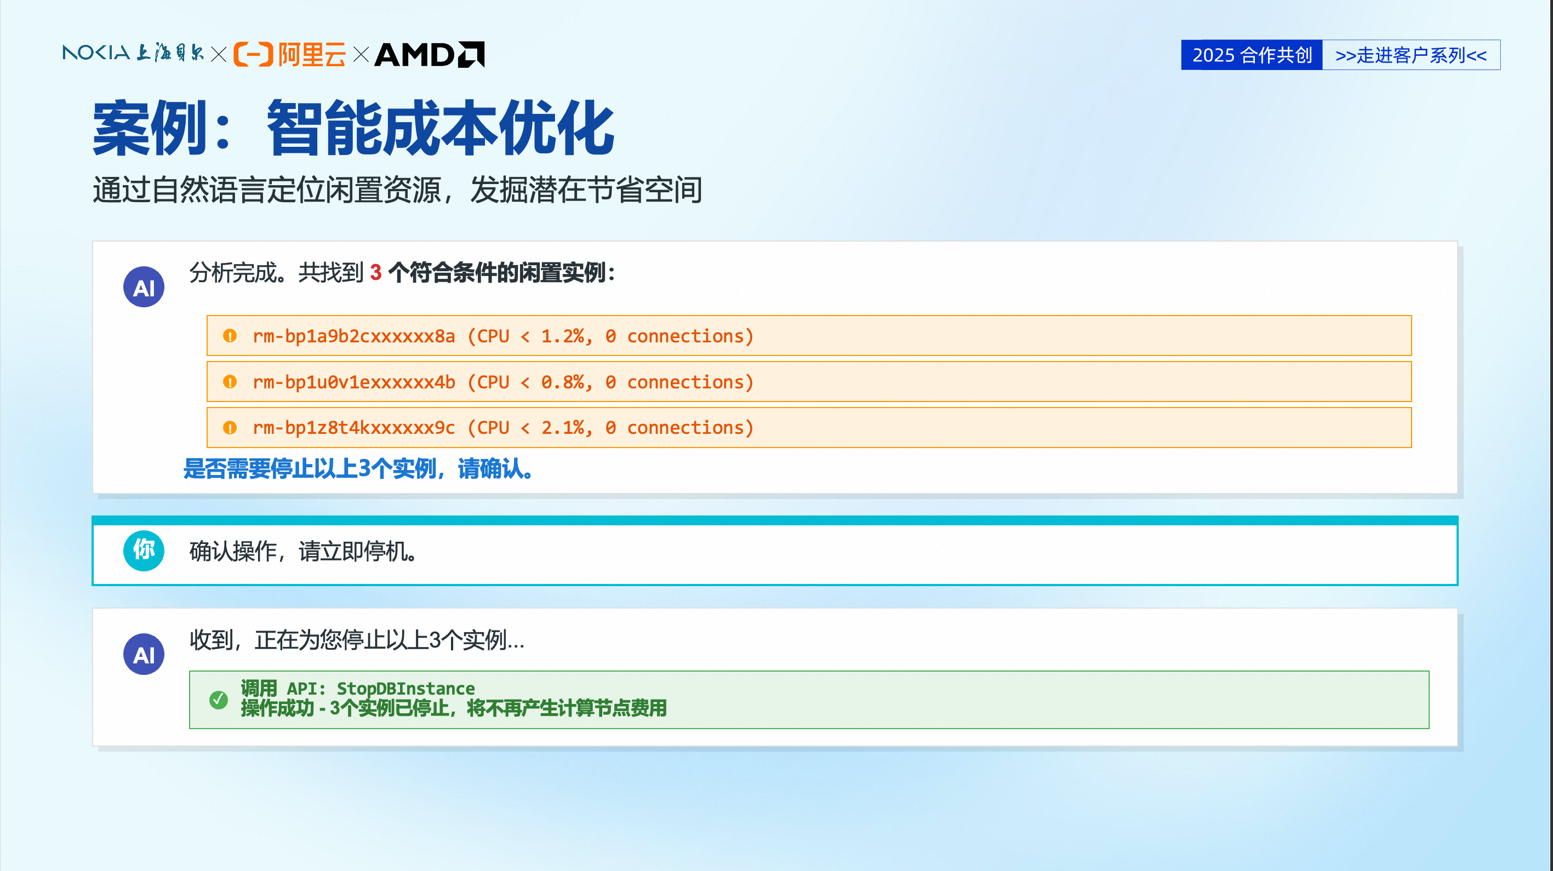The image size is (1553, 871).
Task: Click the Nokia Shanghai Bell logo
Action: pos(133,53)
